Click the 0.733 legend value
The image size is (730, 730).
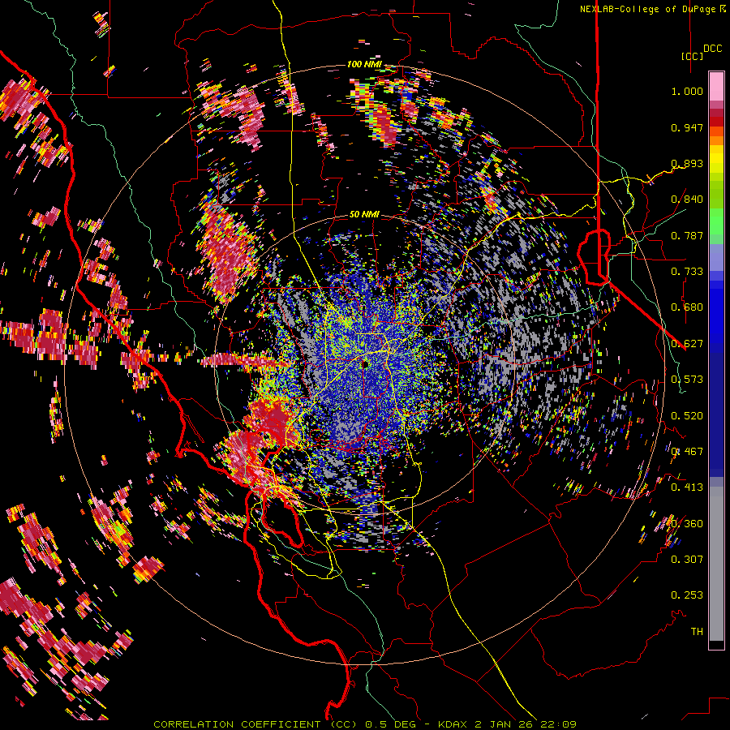(x=687, y=272)
